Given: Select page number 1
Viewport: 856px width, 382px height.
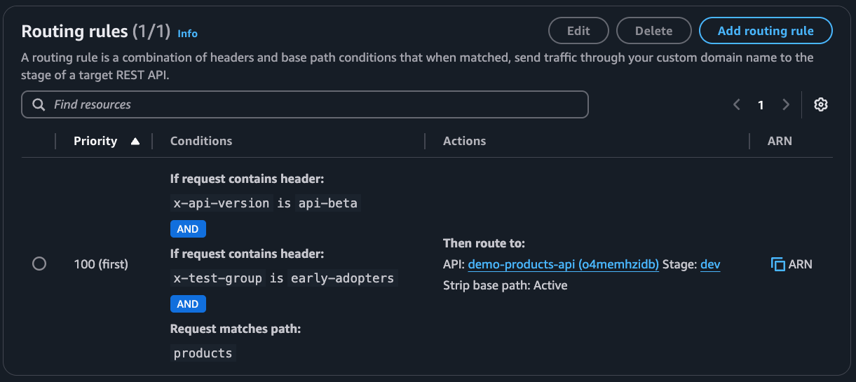Looking at the screenshot, I should coord(761,105).
